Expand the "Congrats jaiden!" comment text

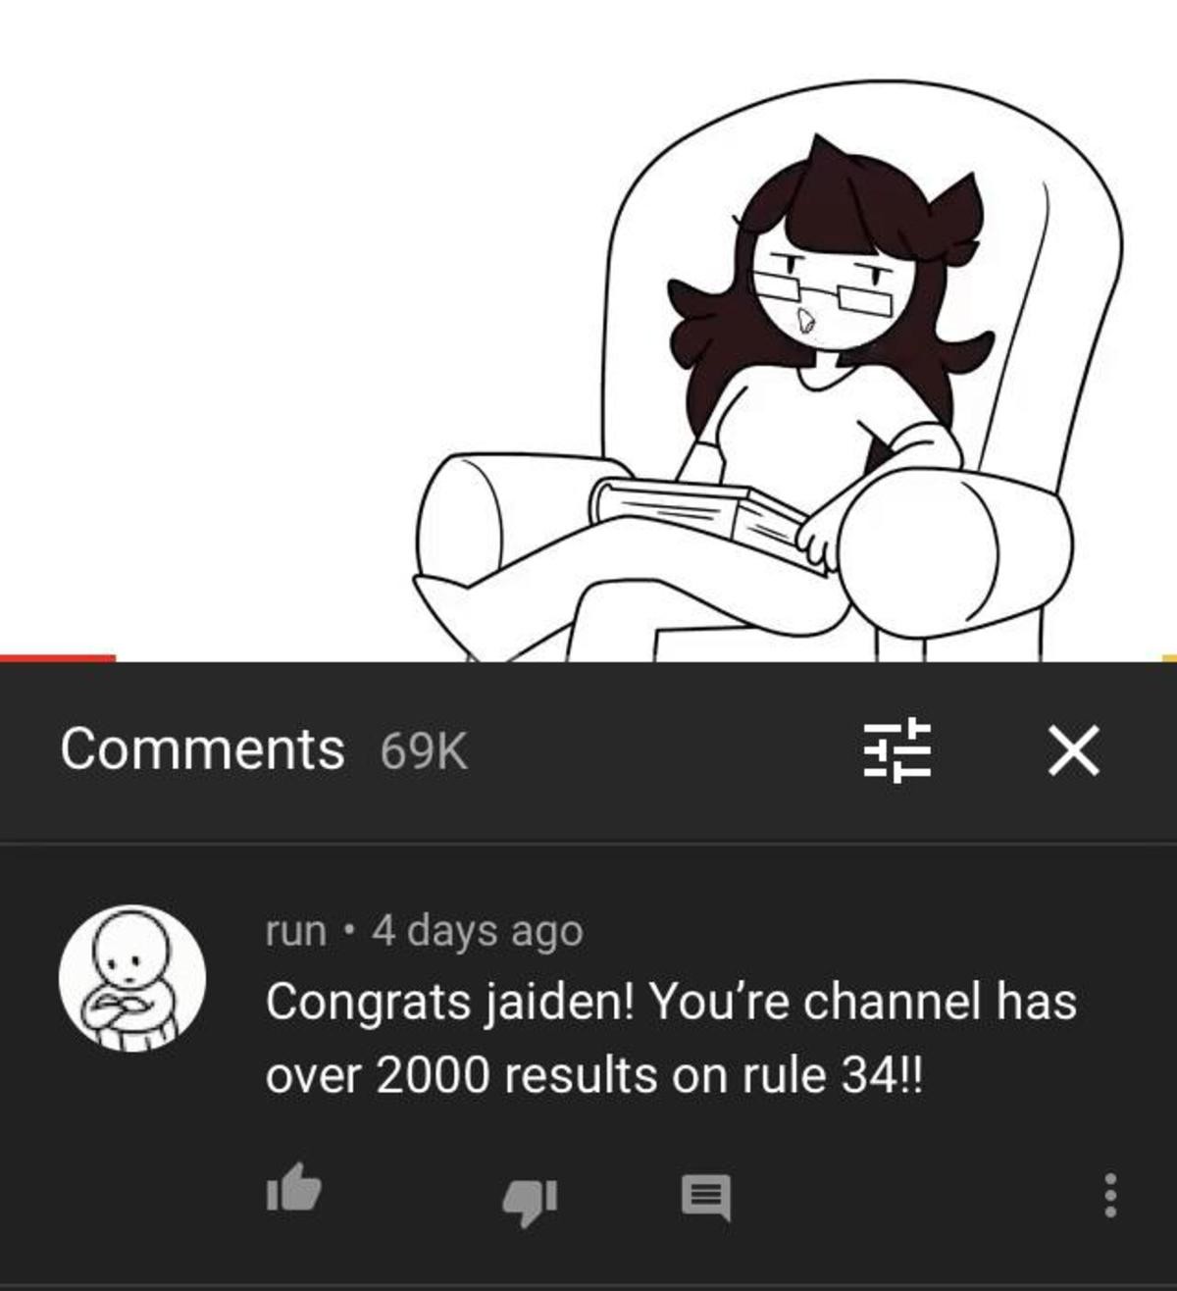click(671, 1038)
